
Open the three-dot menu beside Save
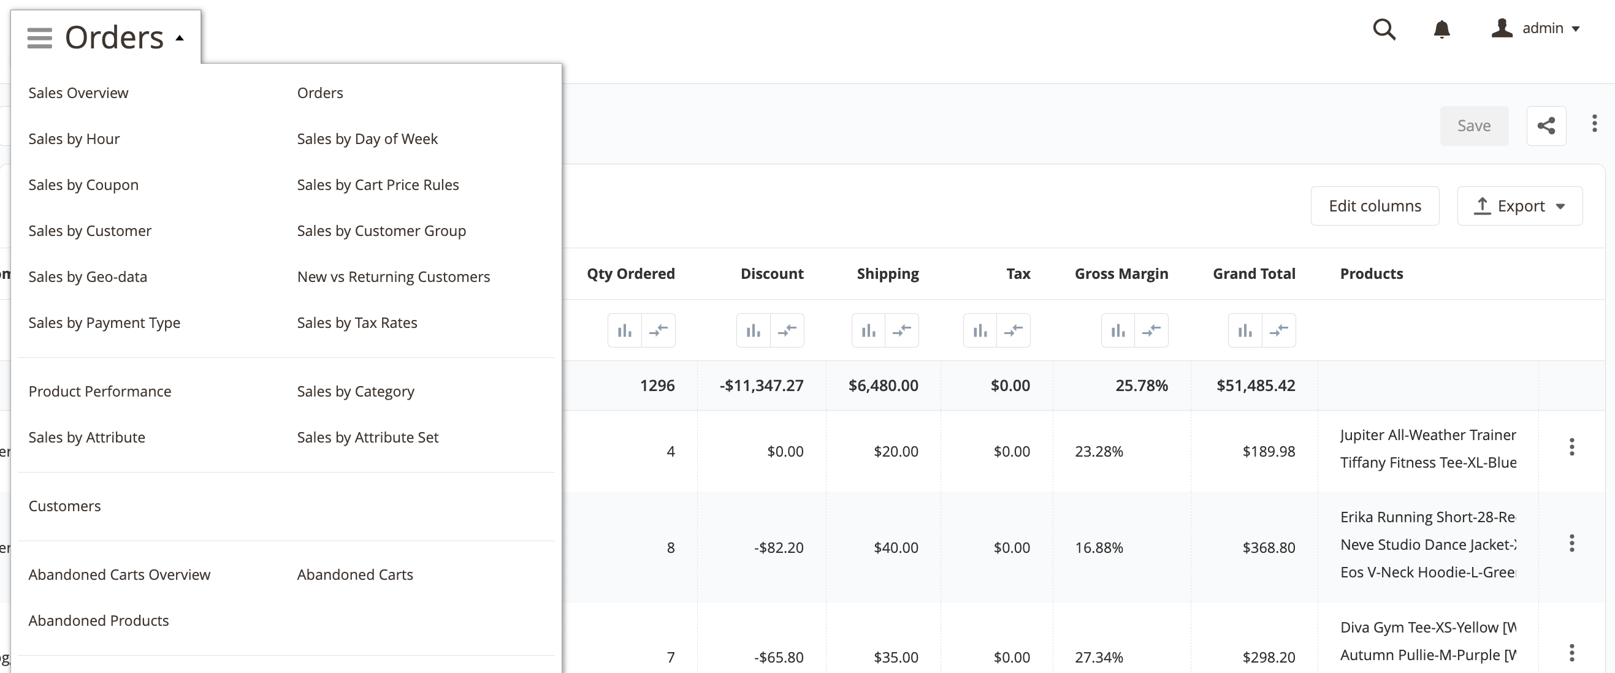1594,123
